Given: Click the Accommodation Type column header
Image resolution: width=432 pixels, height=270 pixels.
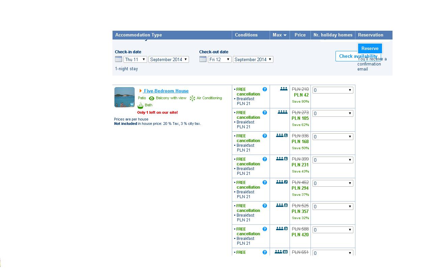Looking at the screenshot, I should click(x=172, y=35).
